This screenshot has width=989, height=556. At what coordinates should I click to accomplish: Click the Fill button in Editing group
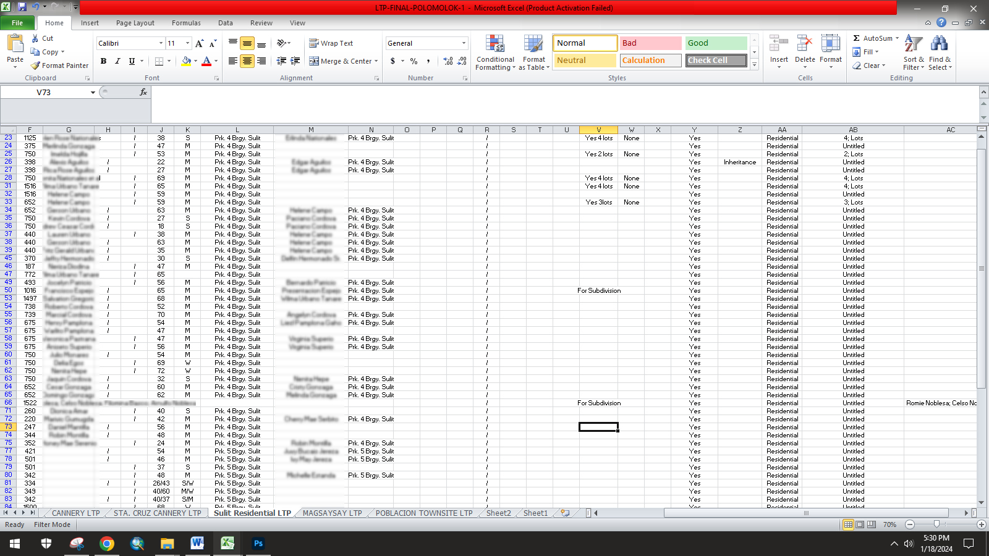(x=865, y=52)
